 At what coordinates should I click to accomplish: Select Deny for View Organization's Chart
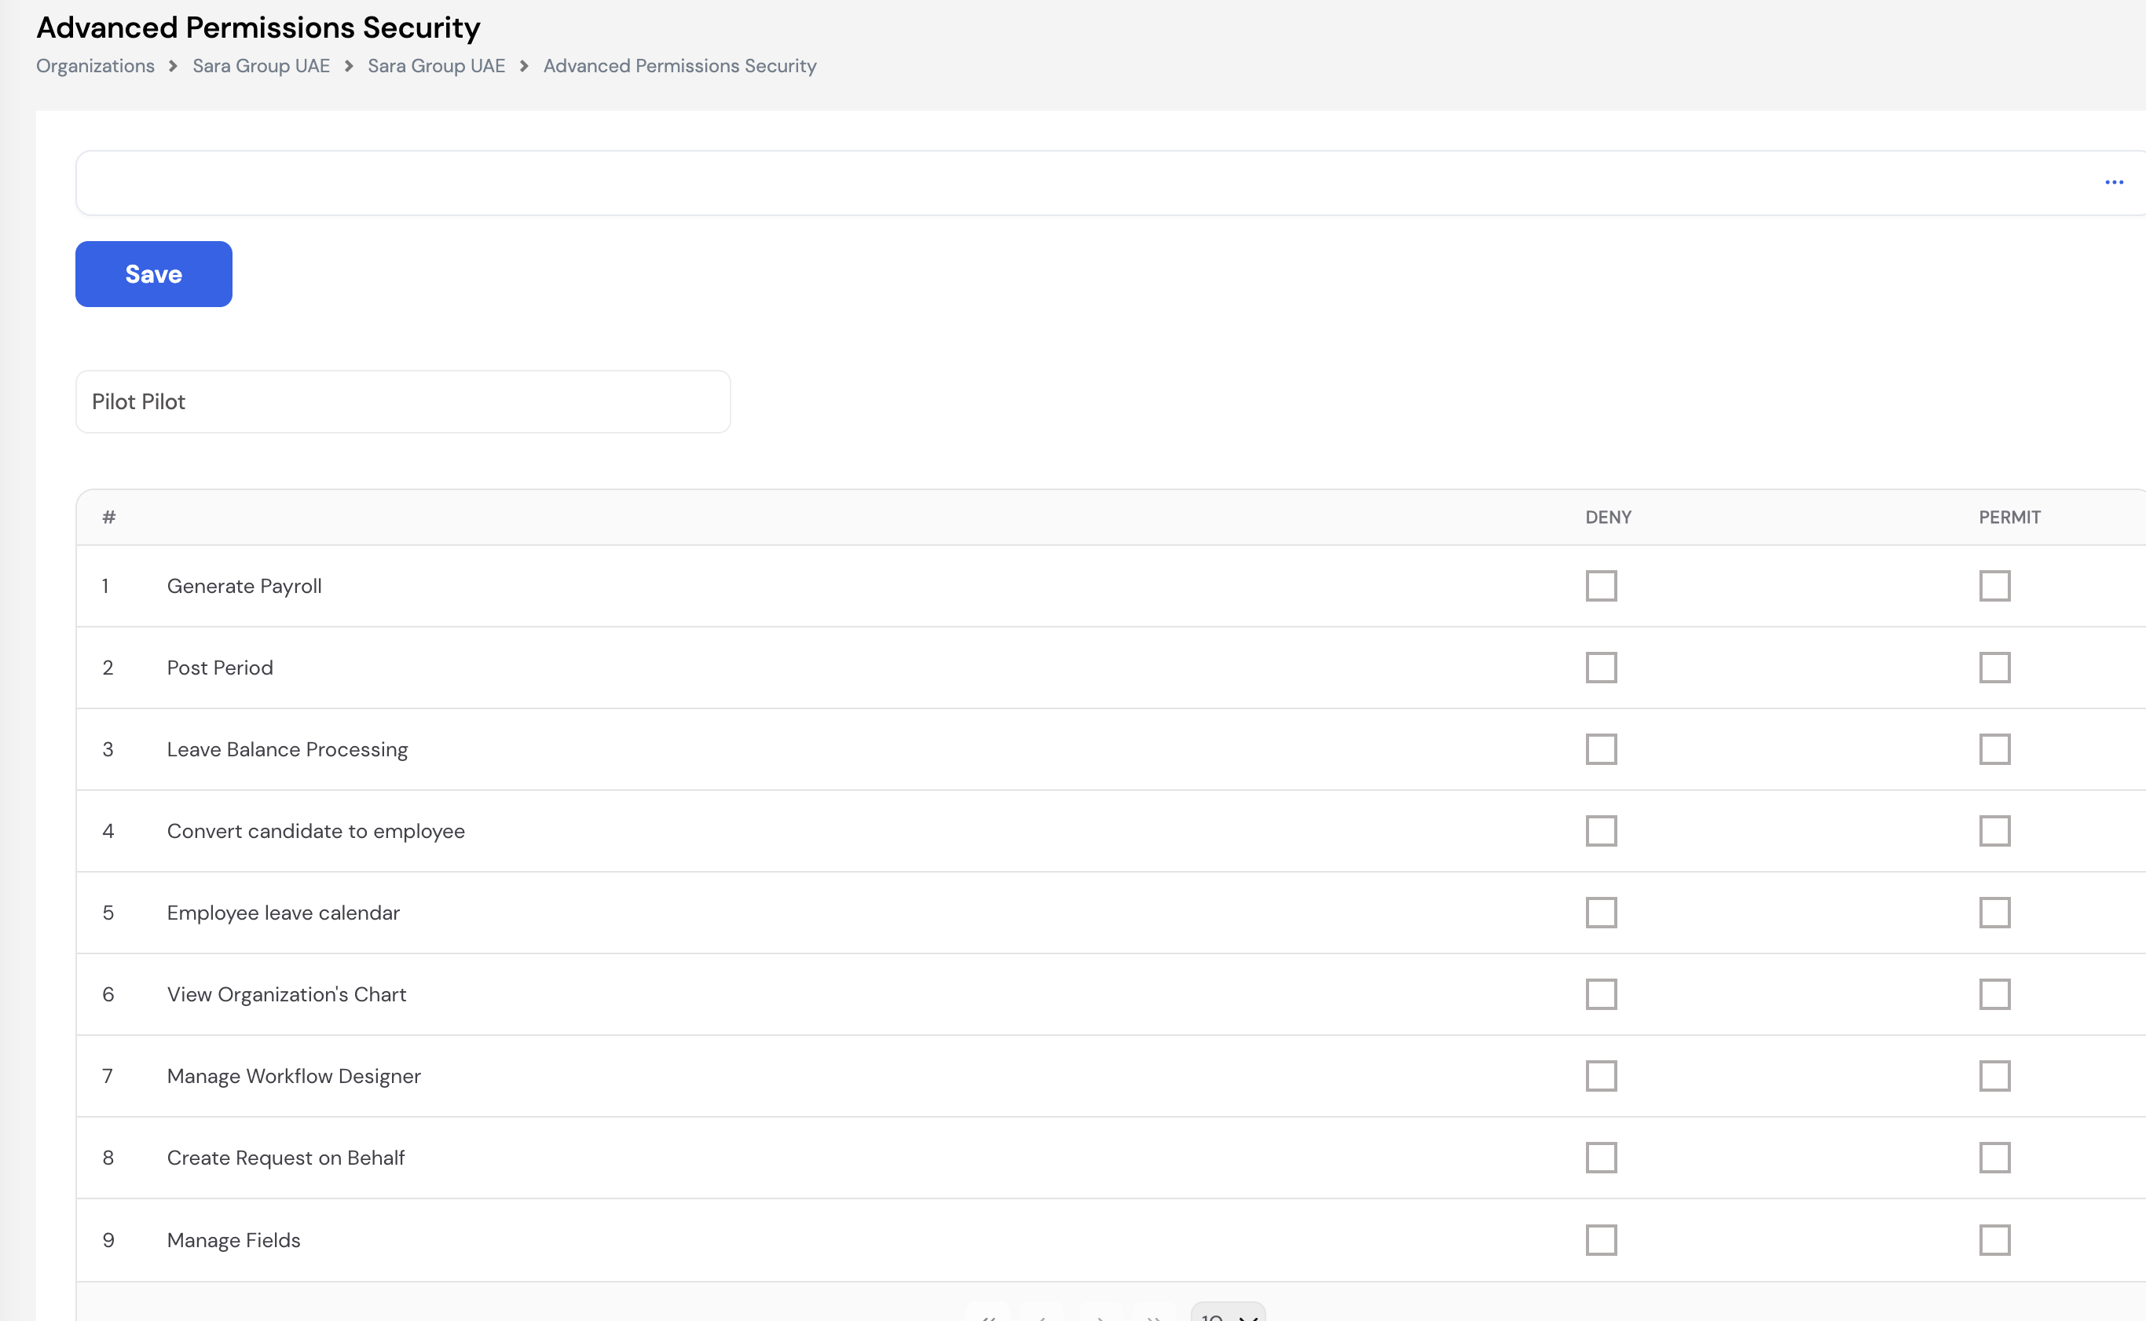pos(1602,994)
